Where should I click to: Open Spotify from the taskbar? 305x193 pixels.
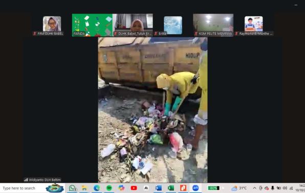[109, 188]
